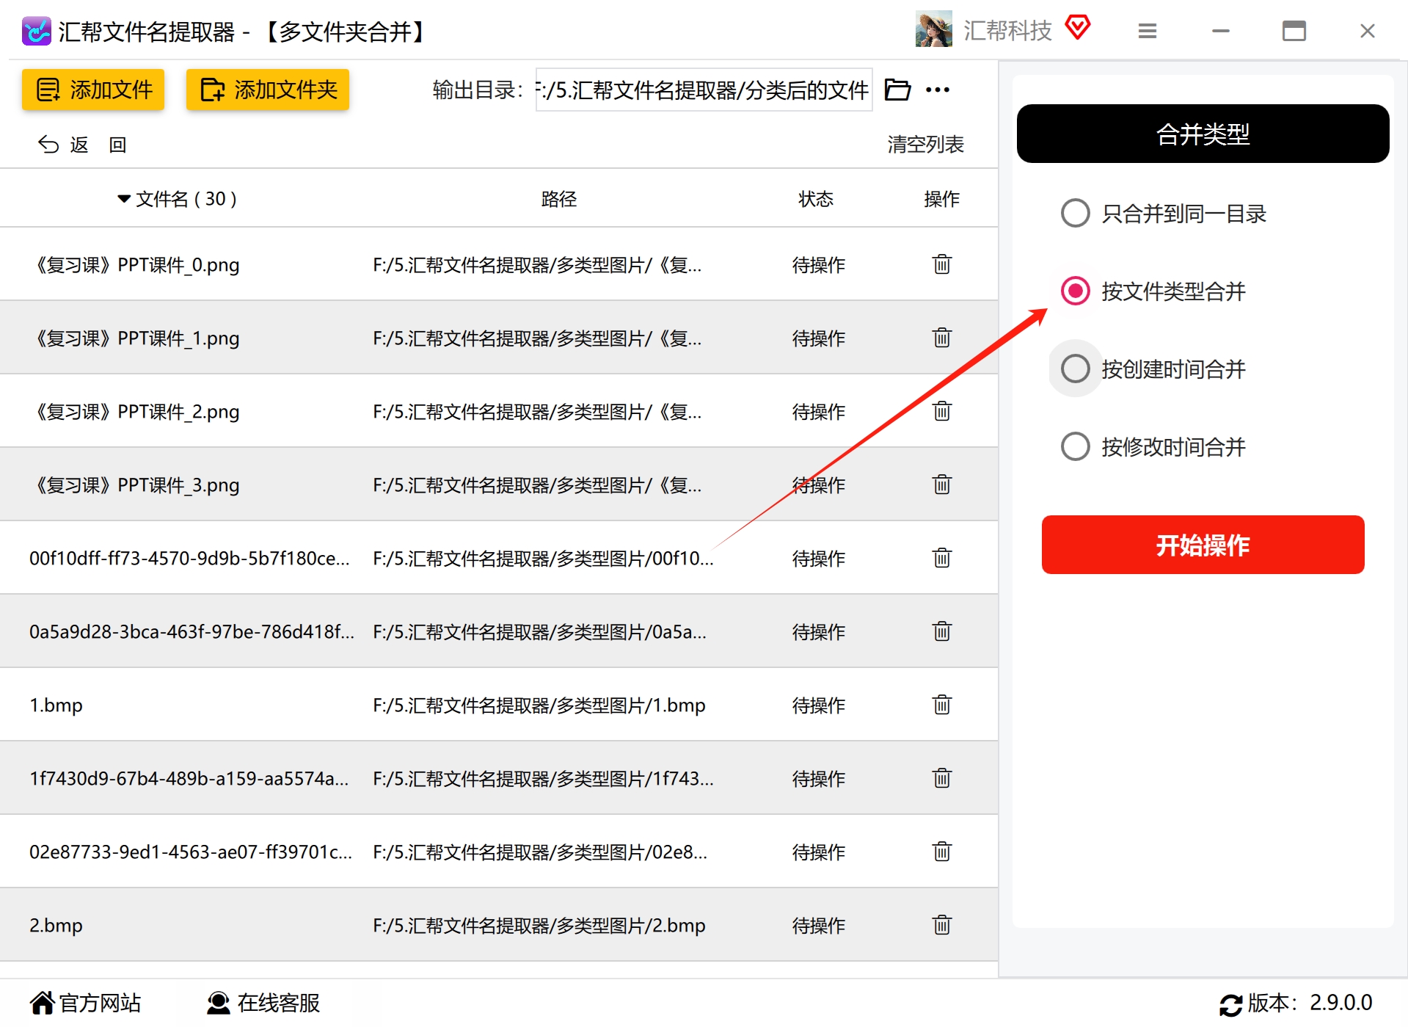Click trash icon for 1.bmp

click(942, 704)
